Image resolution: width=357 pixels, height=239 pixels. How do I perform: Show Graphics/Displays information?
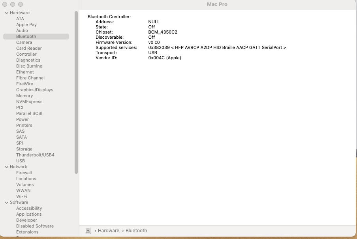[x=35, y=90]
